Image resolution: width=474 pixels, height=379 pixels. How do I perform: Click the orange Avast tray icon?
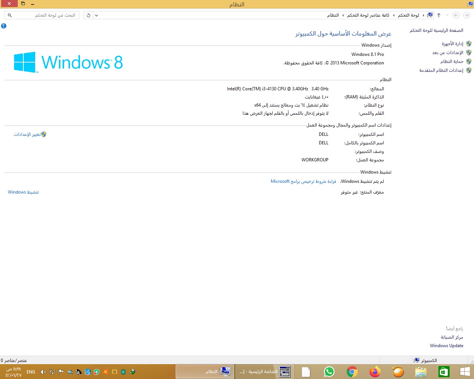pyautogui.click(x=106, y=372)
